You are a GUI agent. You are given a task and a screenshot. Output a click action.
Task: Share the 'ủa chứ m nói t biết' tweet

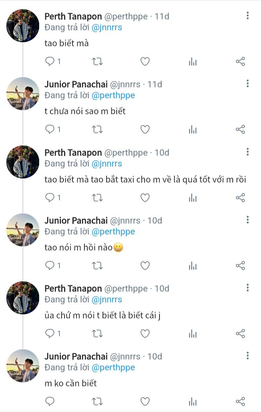[240, 334]
